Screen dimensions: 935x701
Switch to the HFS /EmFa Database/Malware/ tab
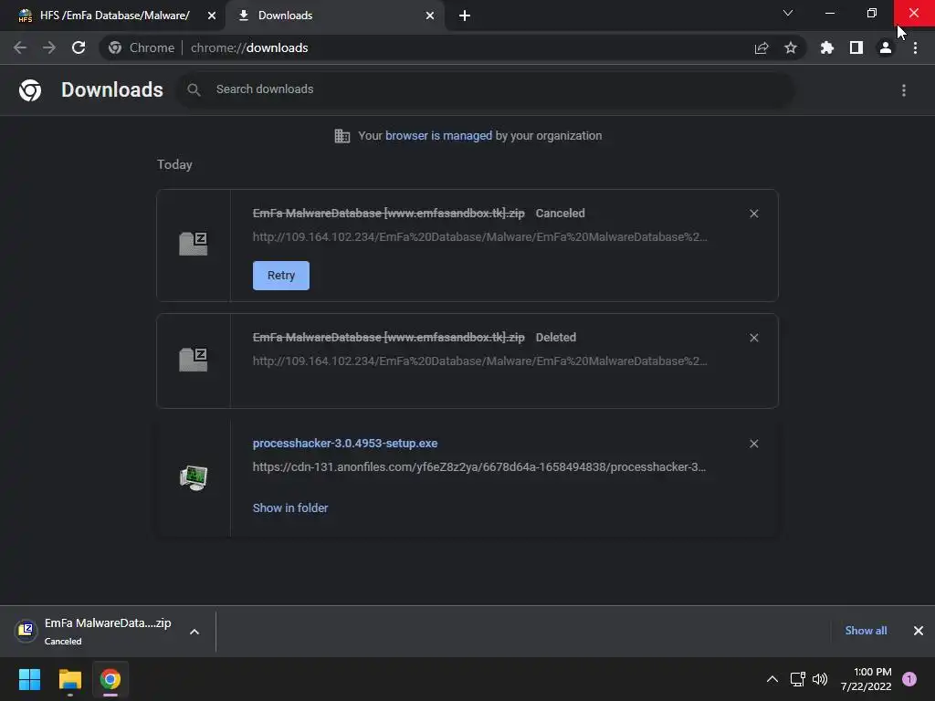(113, 16)
